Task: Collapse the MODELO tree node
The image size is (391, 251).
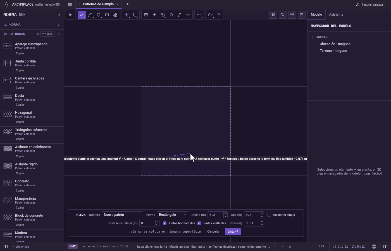Action: coord(313,37)
